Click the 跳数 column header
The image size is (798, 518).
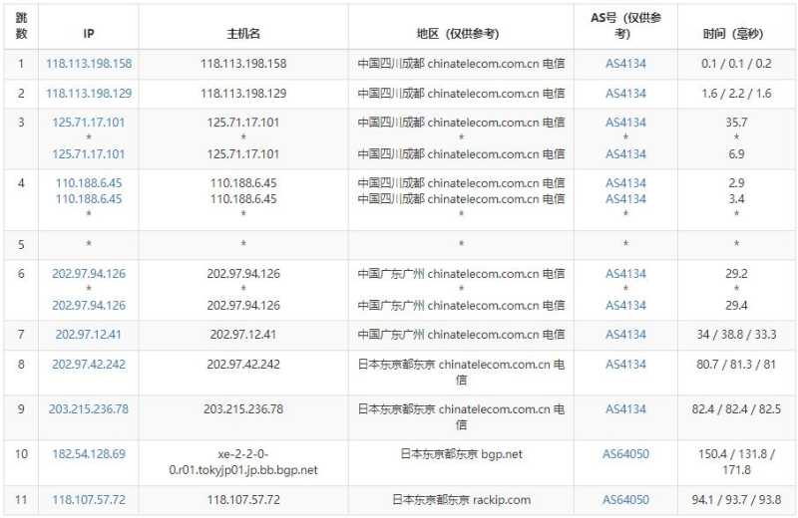pos(21,26)
